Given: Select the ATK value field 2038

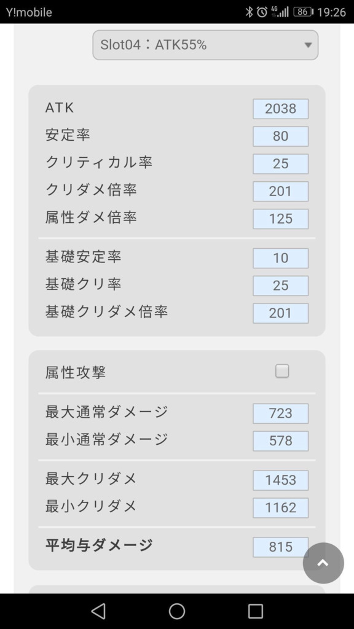Looking at the screenshot, I should (280, 109).
